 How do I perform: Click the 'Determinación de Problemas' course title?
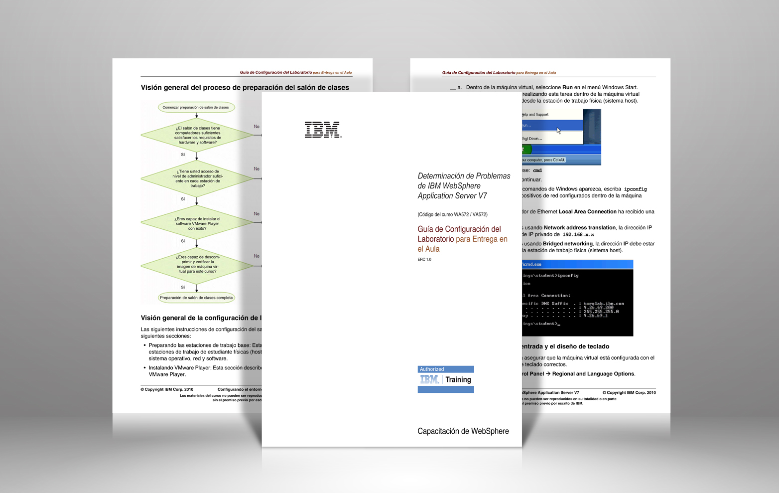pos(463,185)
